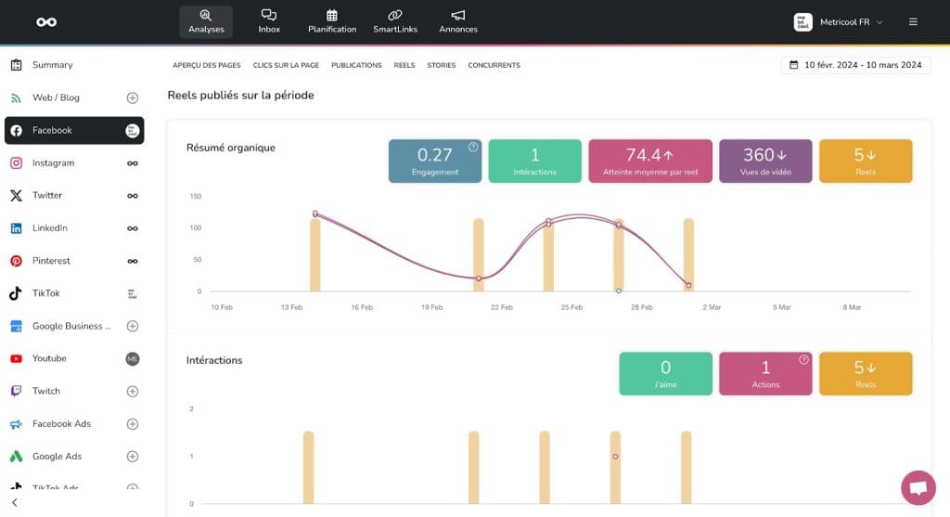Open the Analyses section in top bar
The height and width of the screenshot is (517, 950).
[x=205, y=21]
